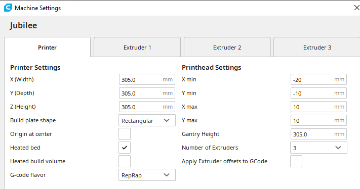Focus the Y (Depth) input field

[147, 93]
